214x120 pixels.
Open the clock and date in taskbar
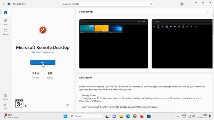click(x=202, y=116)
